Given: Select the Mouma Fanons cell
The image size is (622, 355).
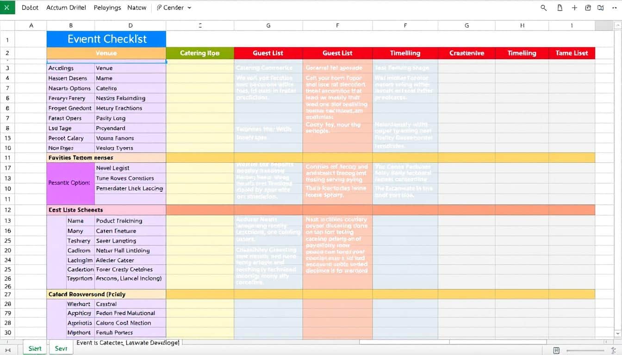Looking at the screenshot, I should coord(131,138).
